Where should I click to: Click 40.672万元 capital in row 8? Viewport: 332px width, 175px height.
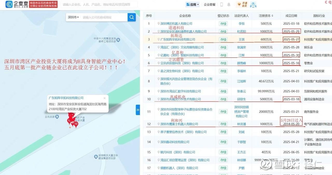tap(266, 81)
